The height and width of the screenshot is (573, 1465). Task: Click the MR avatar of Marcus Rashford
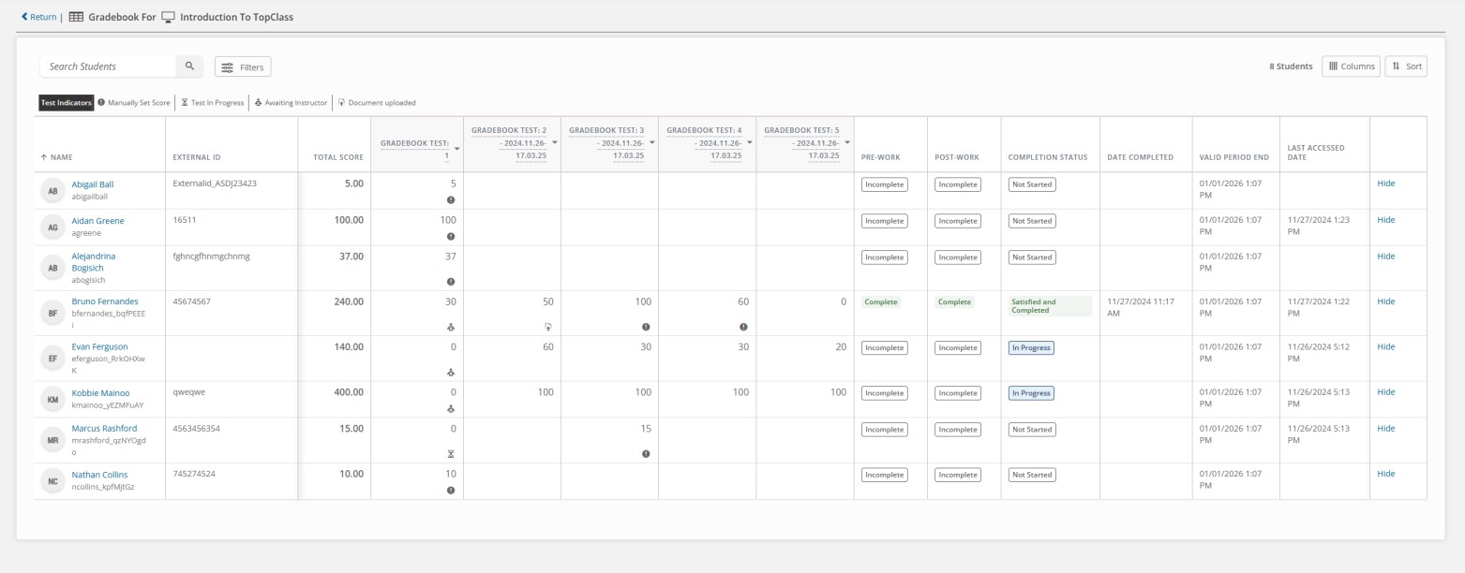(53, 440)
